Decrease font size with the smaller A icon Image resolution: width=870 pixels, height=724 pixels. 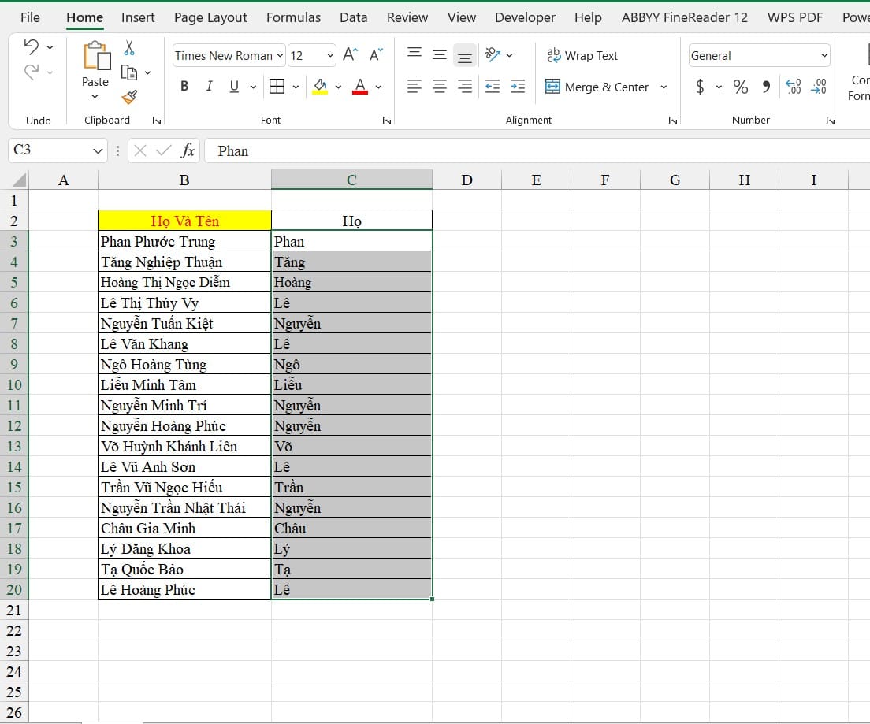pyautogui.click(x=376, y=54)
